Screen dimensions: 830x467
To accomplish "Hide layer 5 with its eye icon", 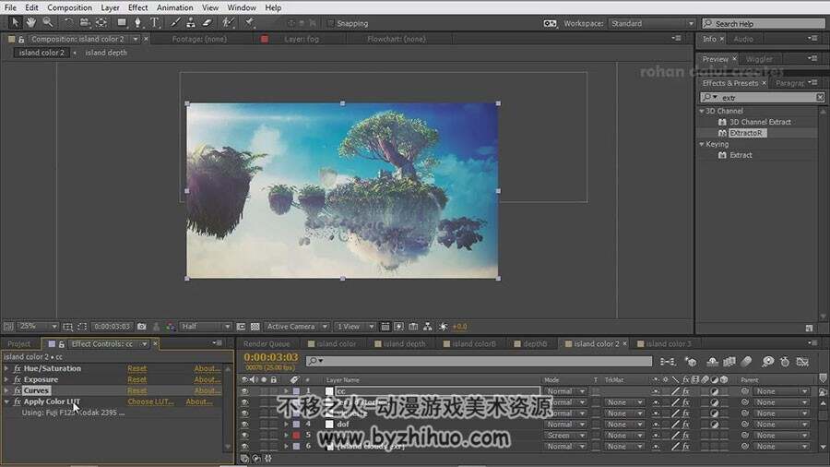I will (x=244, y=436).
